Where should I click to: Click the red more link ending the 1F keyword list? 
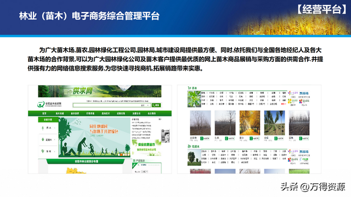[284, 104]
